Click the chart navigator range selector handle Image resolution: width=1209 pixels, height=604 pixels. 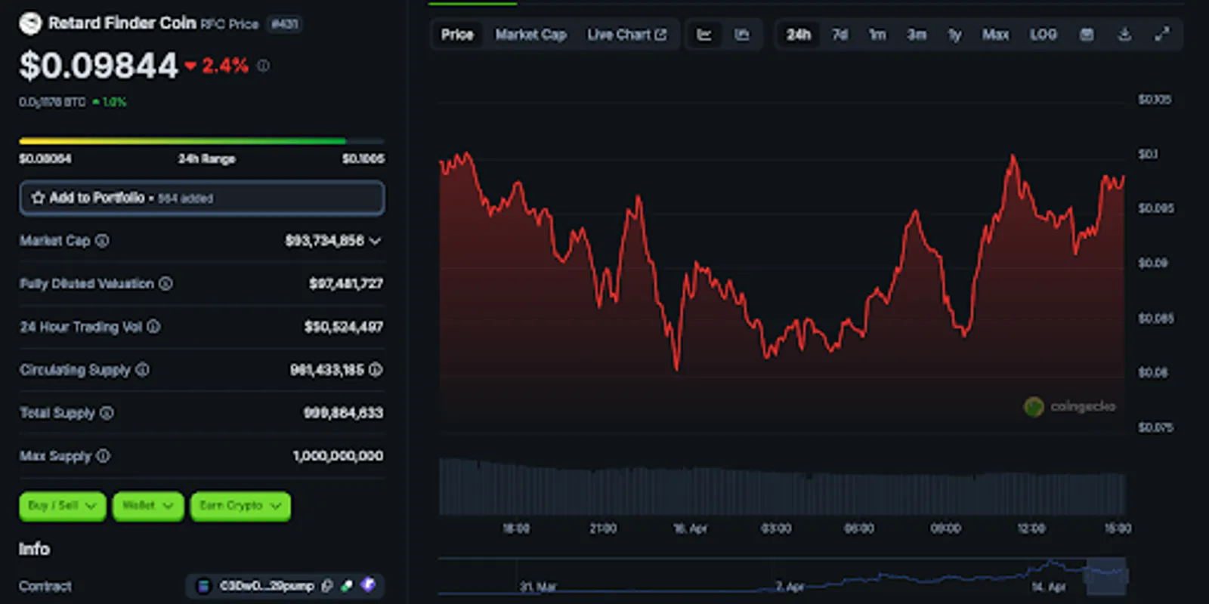point(1106,575)
